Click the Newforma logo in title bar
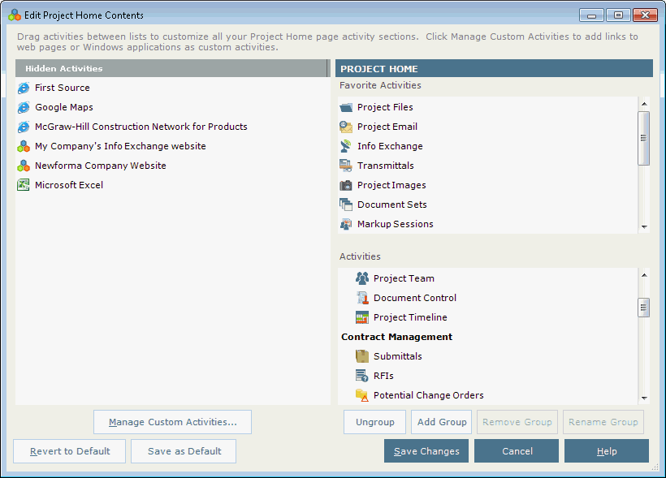 pos(15,15)
